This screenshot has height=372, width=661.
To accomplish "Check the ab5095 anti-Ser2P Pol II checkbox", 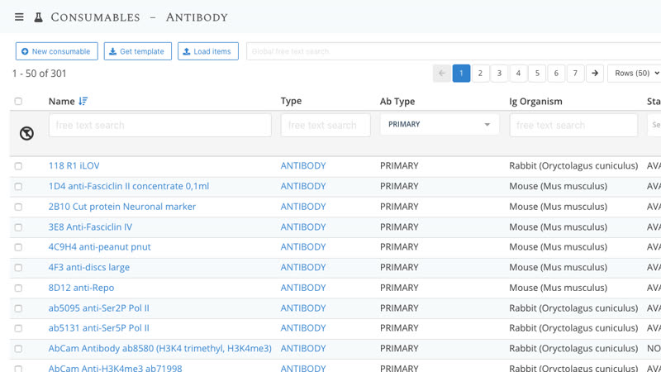I will [18, 308].
